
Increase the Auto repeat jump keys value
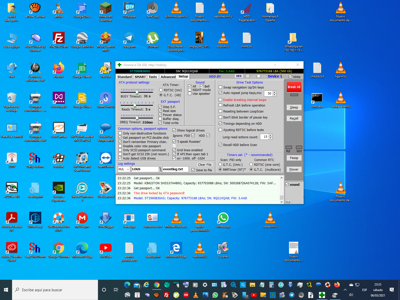pos(274,92)
